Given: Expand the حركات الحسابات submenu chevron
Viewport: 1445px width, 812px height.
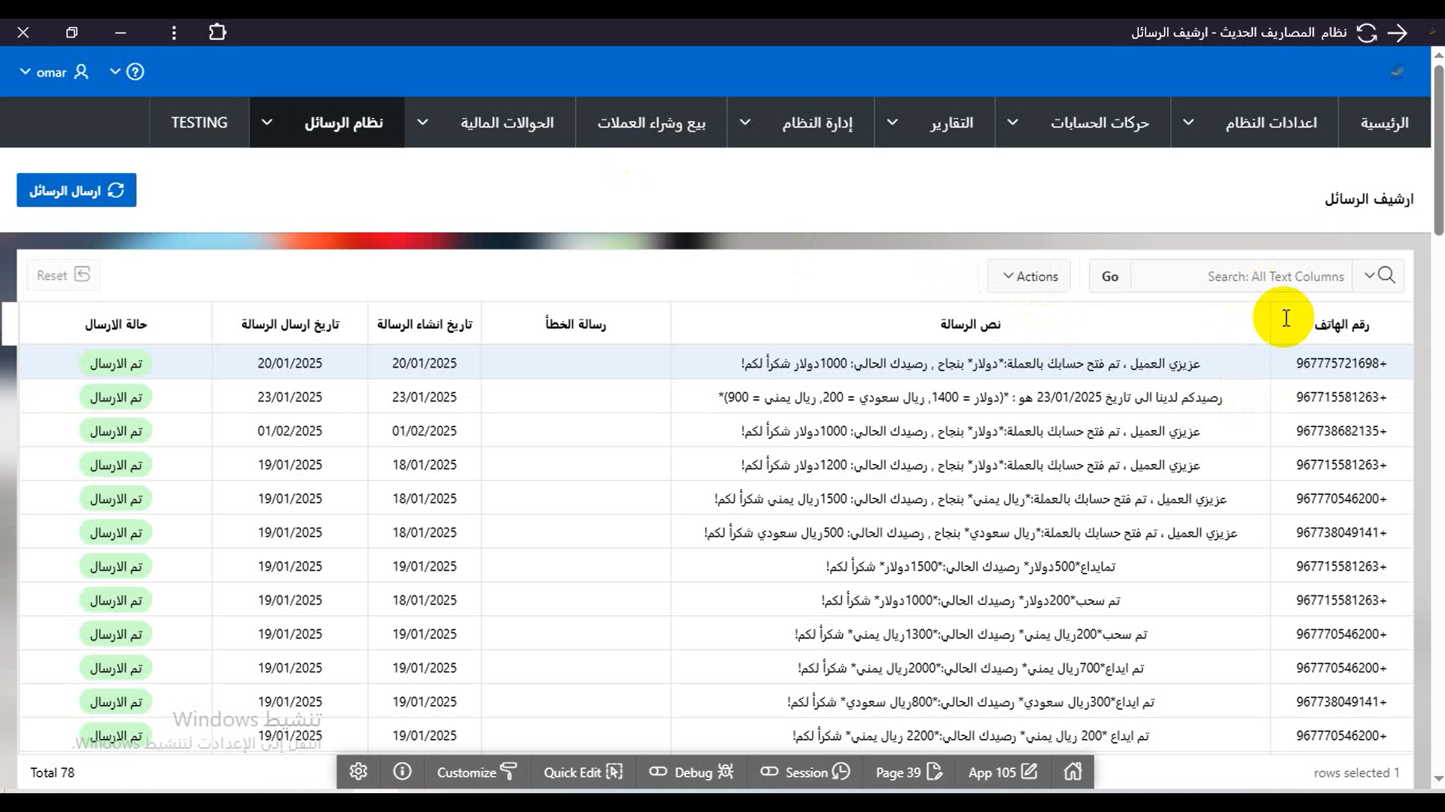Looking at the screenshot, I should pyautogui.click(x=1013, y=123).
